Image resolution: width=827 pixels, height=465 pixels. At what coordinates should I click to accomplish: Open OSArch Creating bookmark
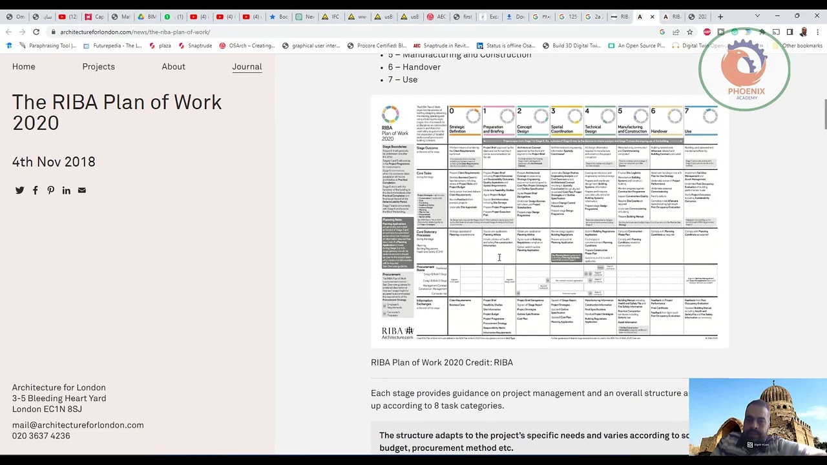coord(247,46)
